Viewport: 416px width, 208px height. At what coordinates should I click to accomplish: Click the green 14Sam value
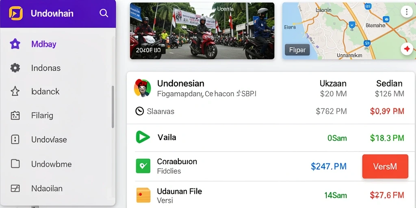(335, 195)
